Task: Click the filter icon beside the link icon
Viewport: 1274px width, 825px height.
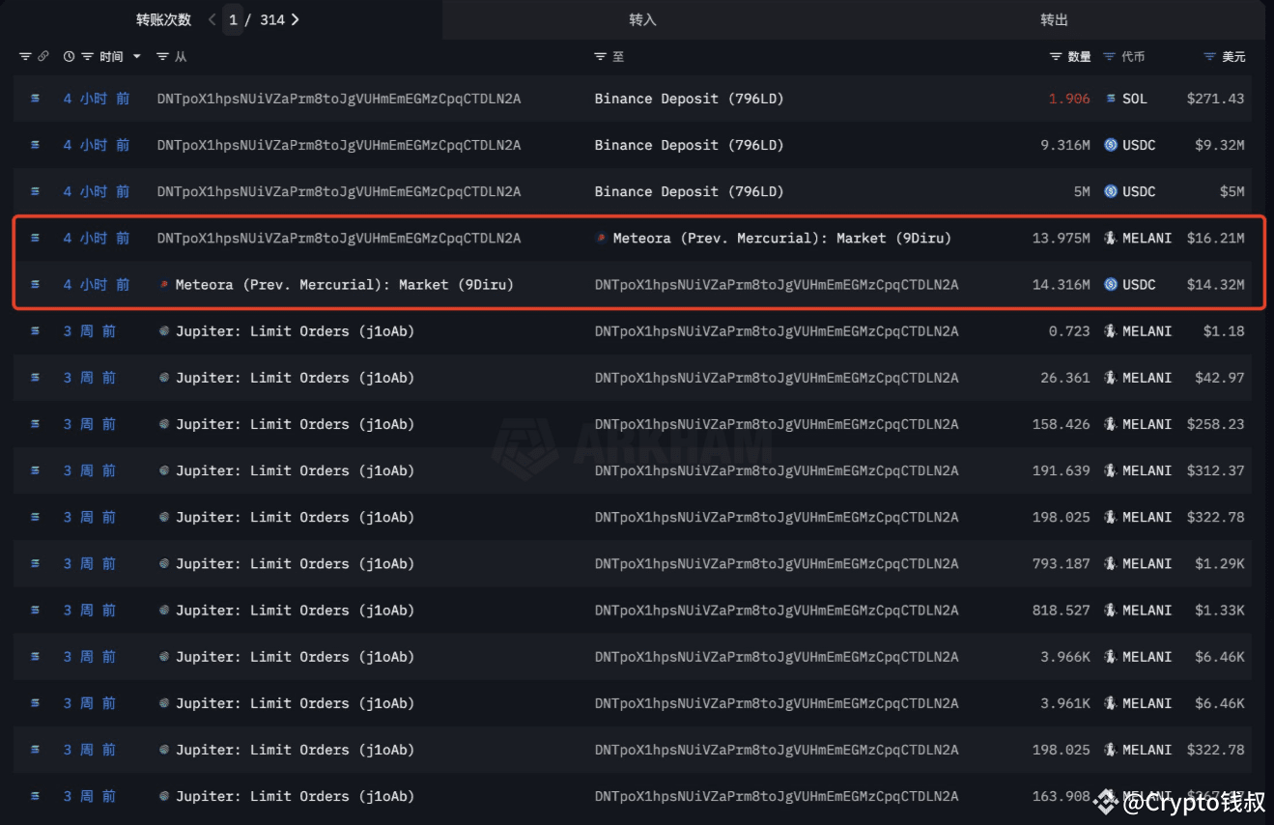Action: coord(25,57)
